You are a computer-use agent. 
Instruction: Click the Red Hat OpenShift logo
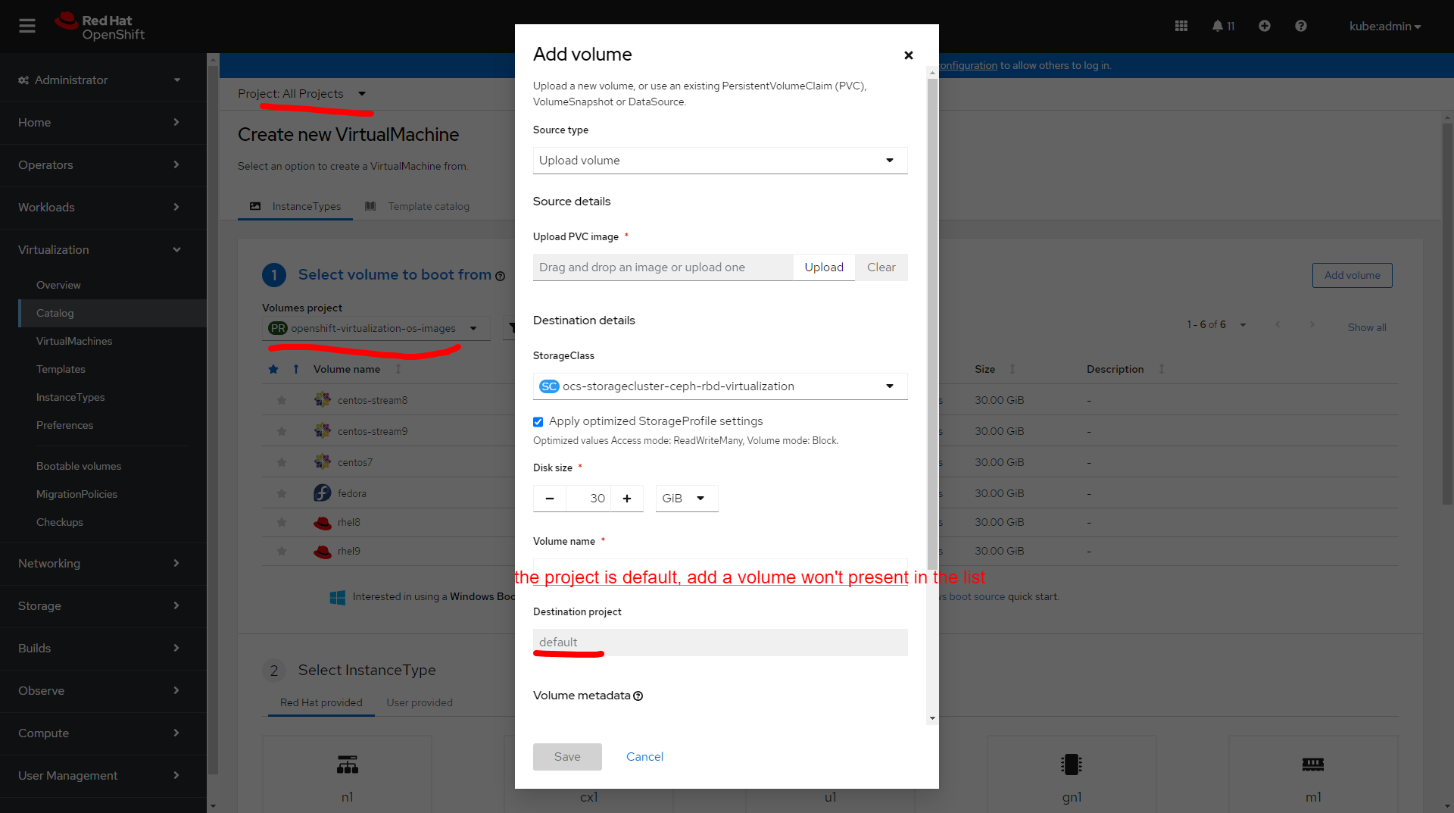(x=100, y=27)
